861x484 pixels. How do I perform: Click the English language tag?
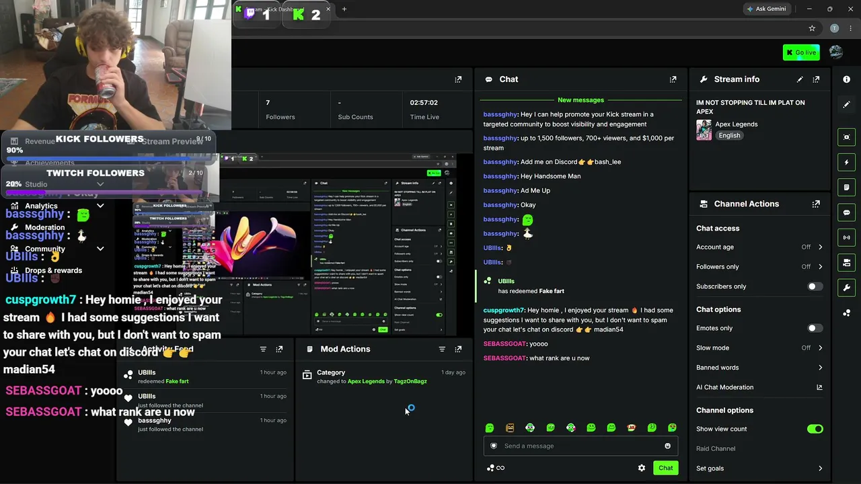729,136
